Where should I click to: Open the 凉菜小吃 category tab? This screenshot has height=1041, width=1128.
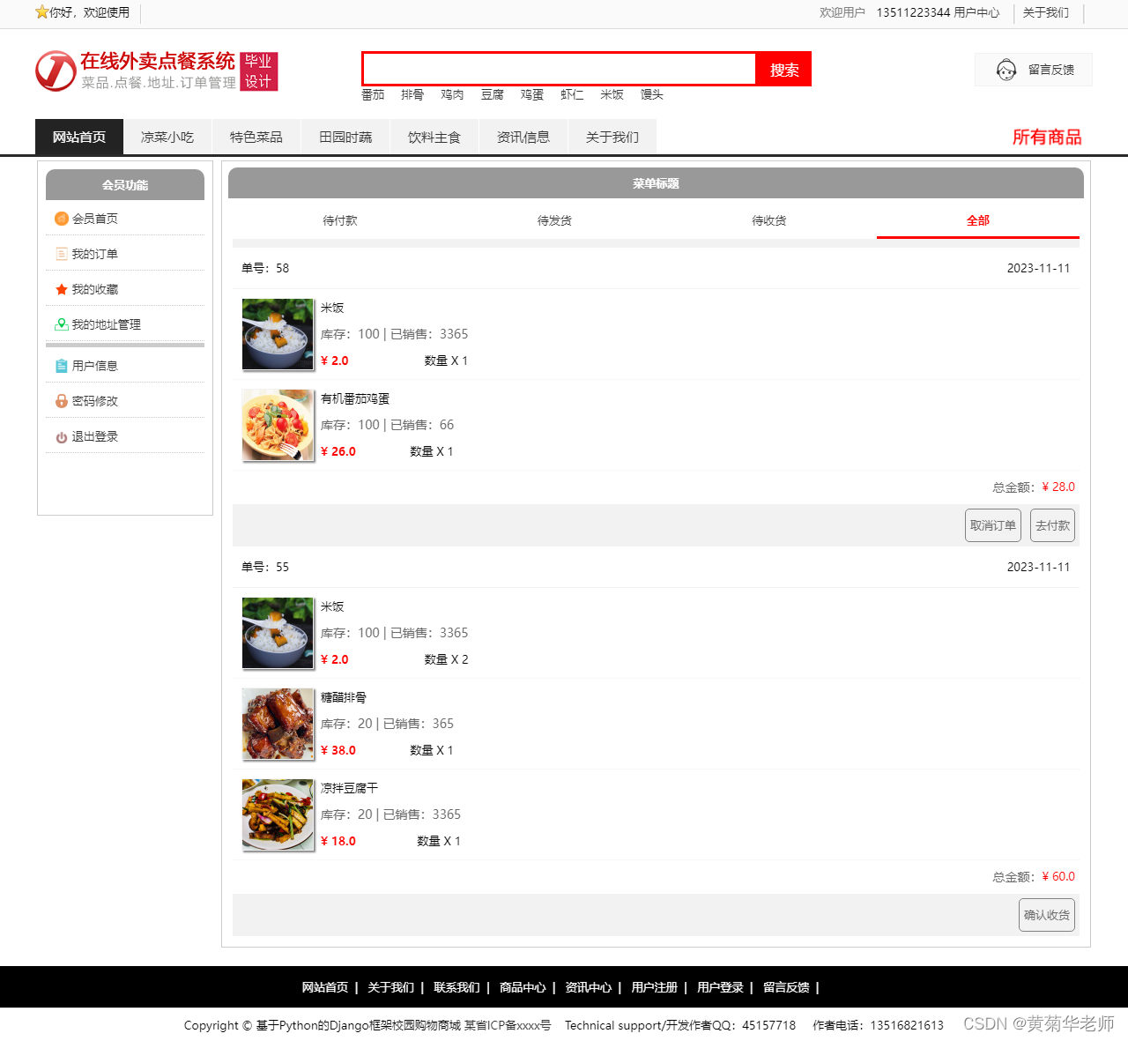(x=167, y=137)
